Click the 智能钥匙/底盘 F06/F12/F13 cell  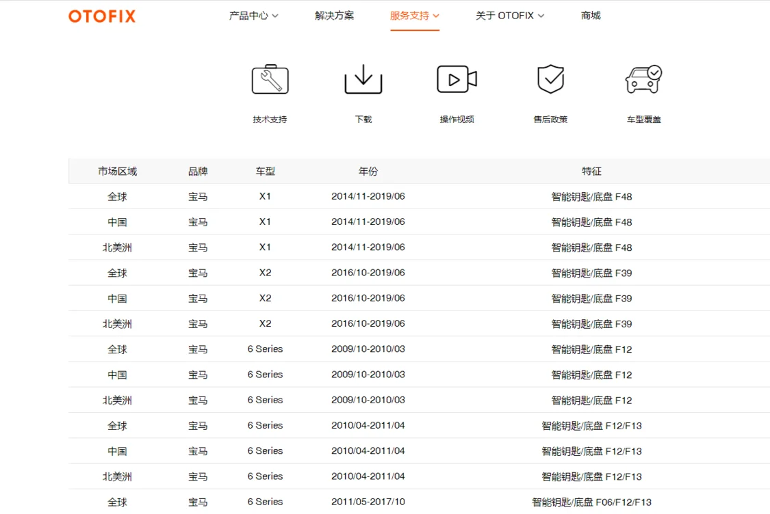(592, 502)
